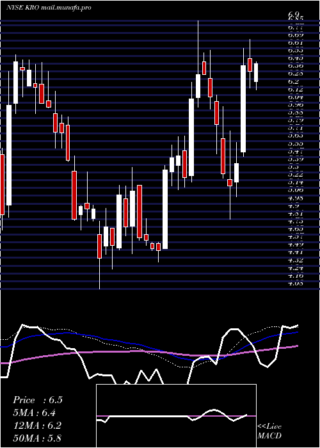Click the 6.12 price axis label

click(295, 89)
